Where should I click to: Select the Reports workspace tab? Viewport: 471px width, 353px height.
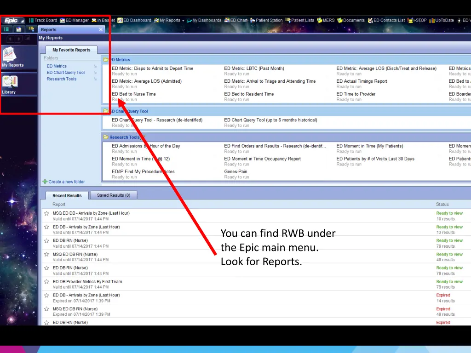click(71, 29)
